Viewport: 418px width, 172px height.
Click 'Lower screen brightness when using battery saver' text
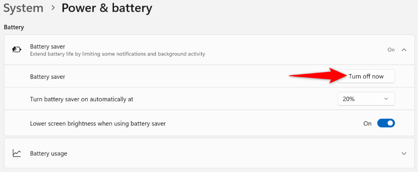[x=98, y=123]
